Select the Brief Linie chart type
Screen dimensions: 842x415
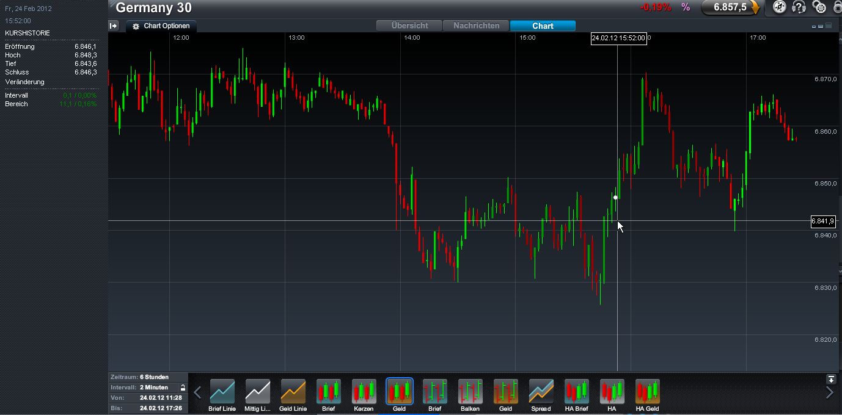tap(222, 392)
